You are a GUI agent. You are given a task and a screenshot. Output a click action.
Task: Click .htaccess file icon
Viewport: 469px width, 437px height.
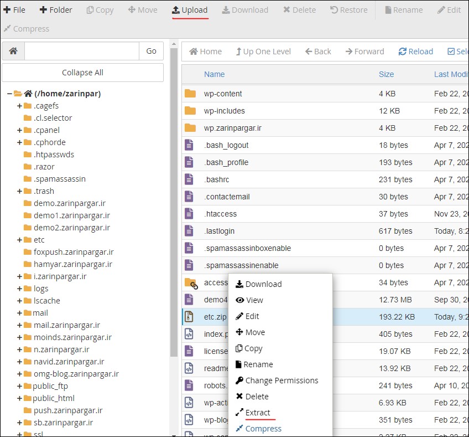click(189, 214)
